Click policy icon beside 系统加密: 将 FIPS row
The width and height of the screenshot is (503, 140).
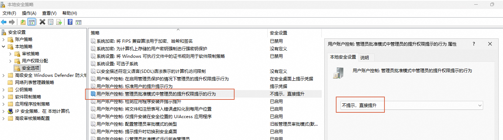93,41
